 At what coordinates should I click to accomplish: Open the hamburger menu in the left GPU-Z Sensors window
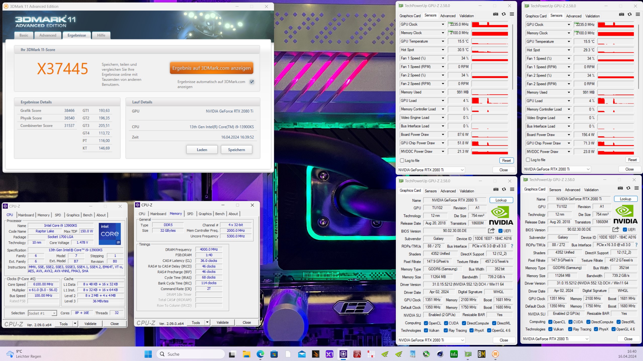512,14
